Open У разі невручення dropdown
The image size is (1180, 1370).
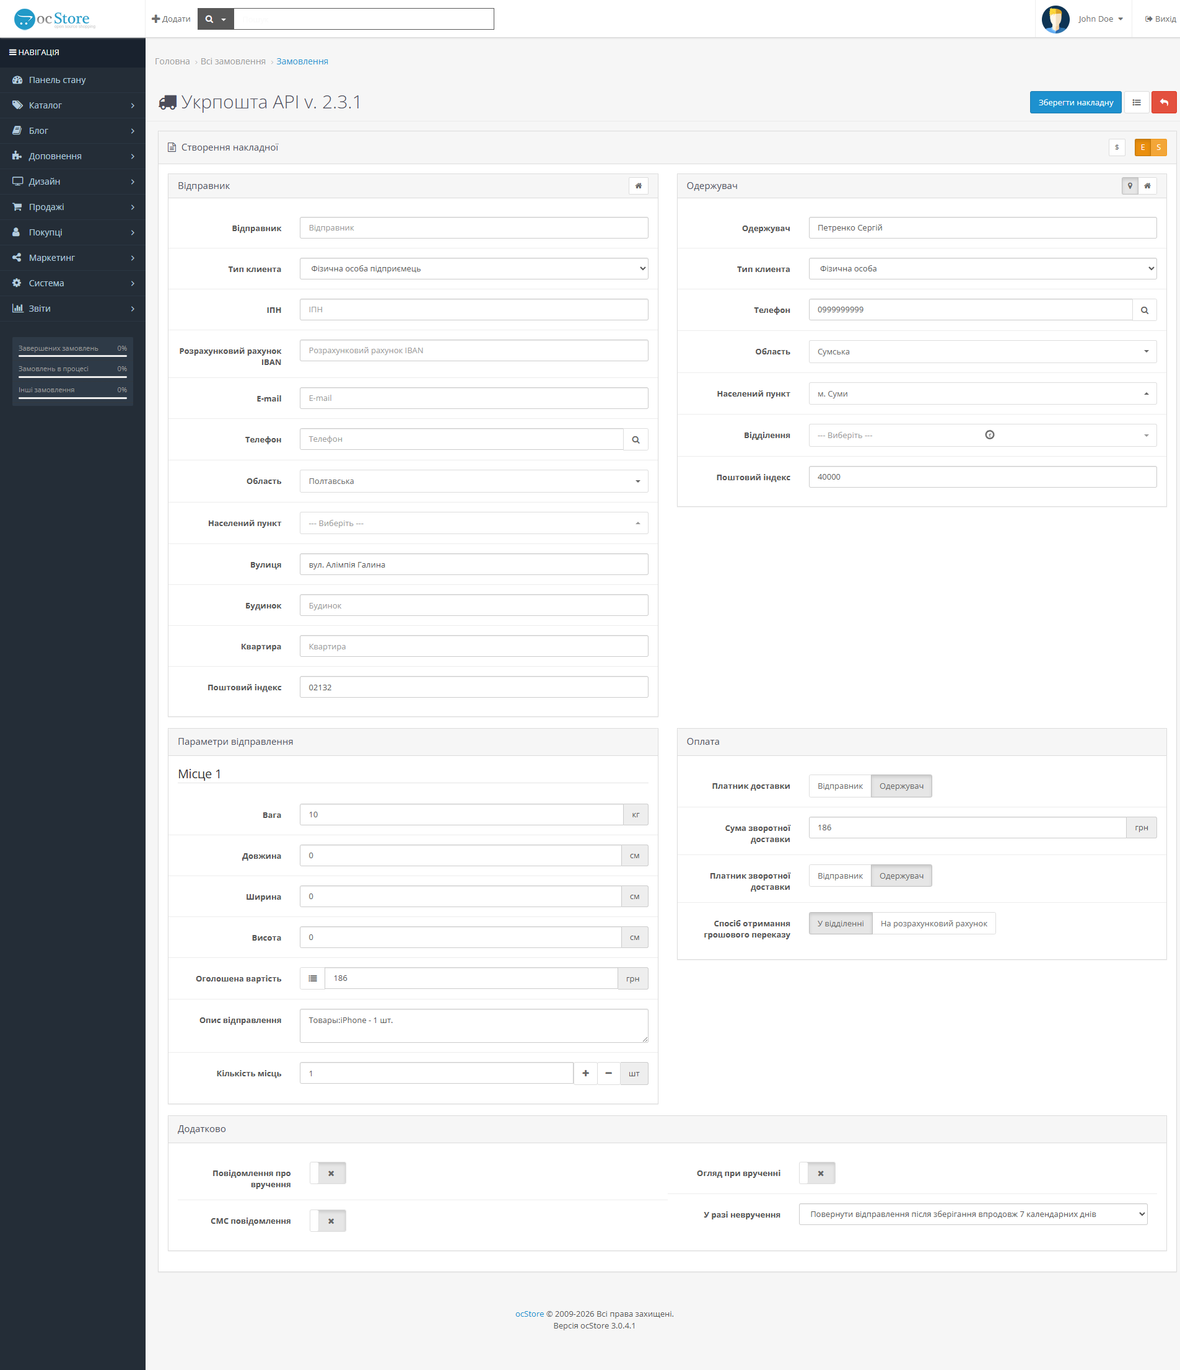pos(973,1214)
